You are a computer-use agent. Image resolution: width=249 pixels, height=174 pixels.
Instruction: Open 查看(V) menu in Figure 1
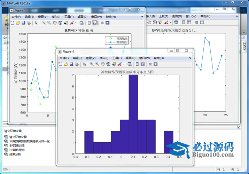point(43,17)
